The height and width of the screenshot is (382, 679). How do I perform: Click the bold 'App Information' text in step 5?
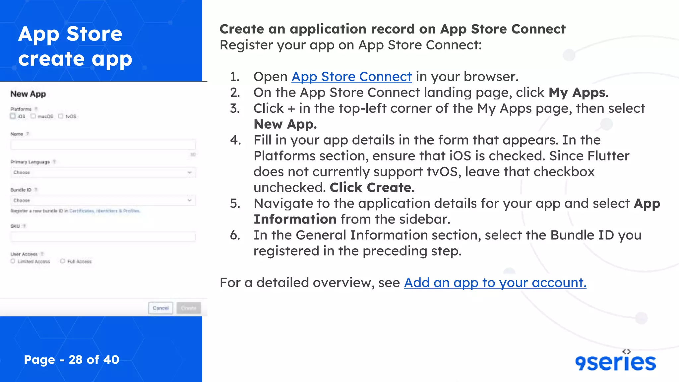(x=457, y=211)
